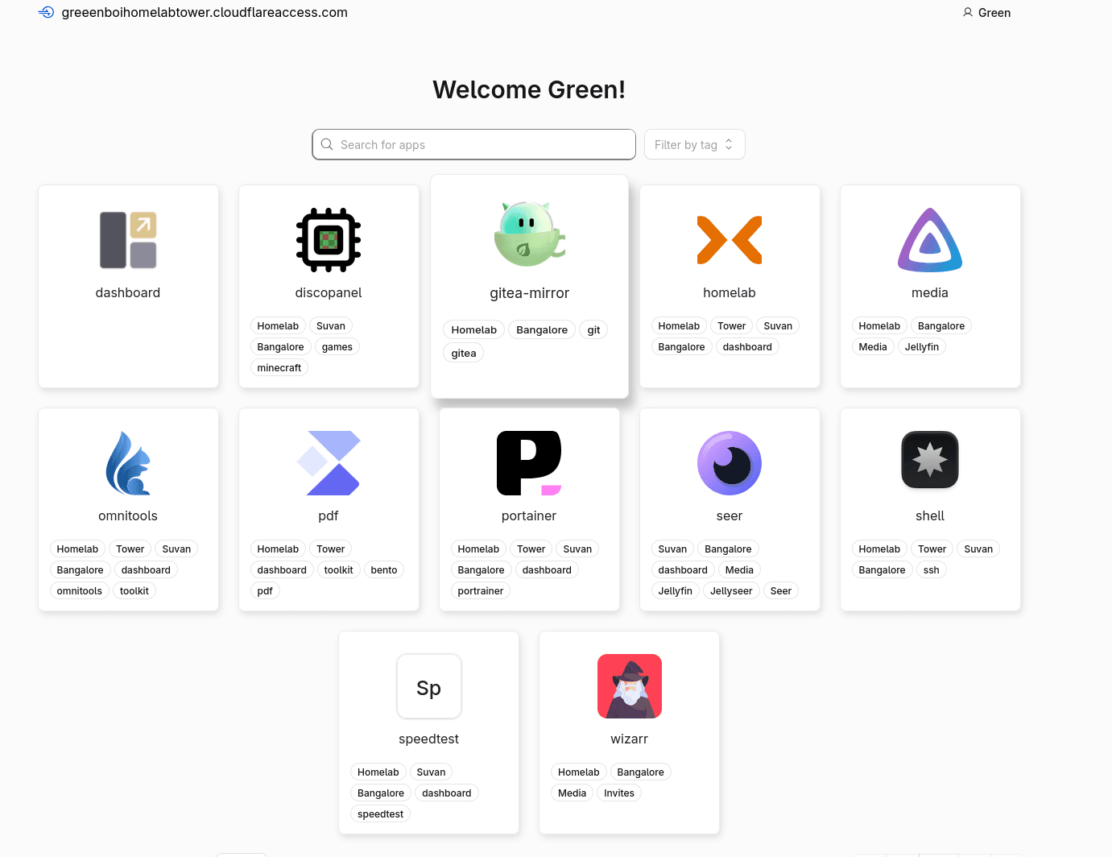The image size is (1112, 857).
Task: Select the Tower tag on homelab card
Action: pos(732,326)
